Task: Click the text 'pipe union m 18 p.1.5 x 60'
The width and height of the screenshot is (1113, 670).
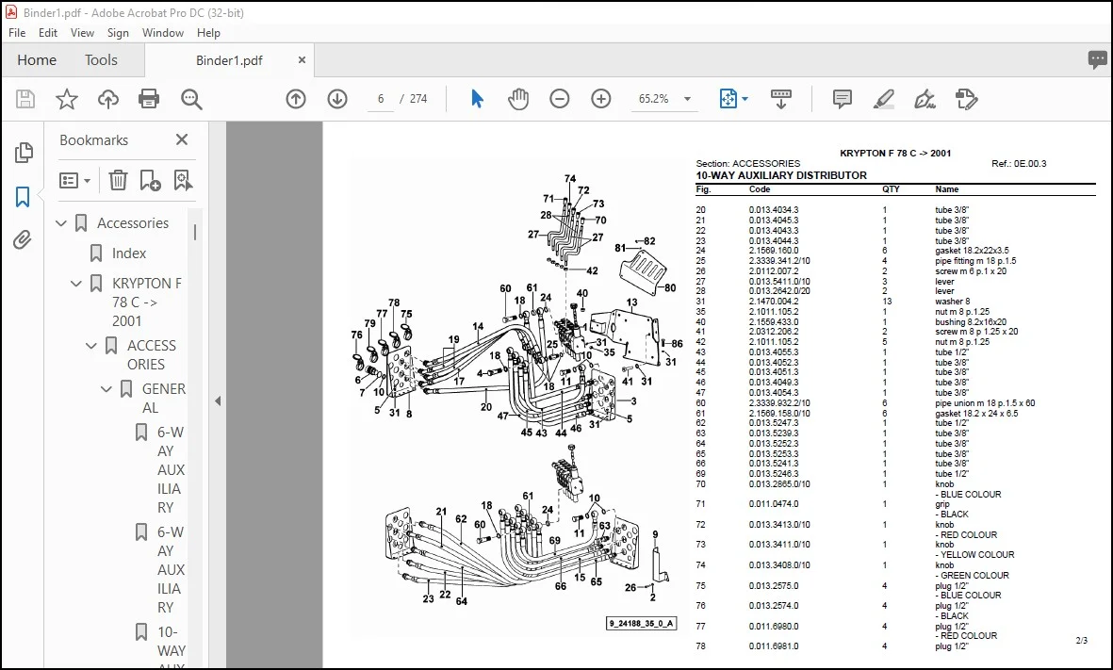Action: [x=985, y=403]
